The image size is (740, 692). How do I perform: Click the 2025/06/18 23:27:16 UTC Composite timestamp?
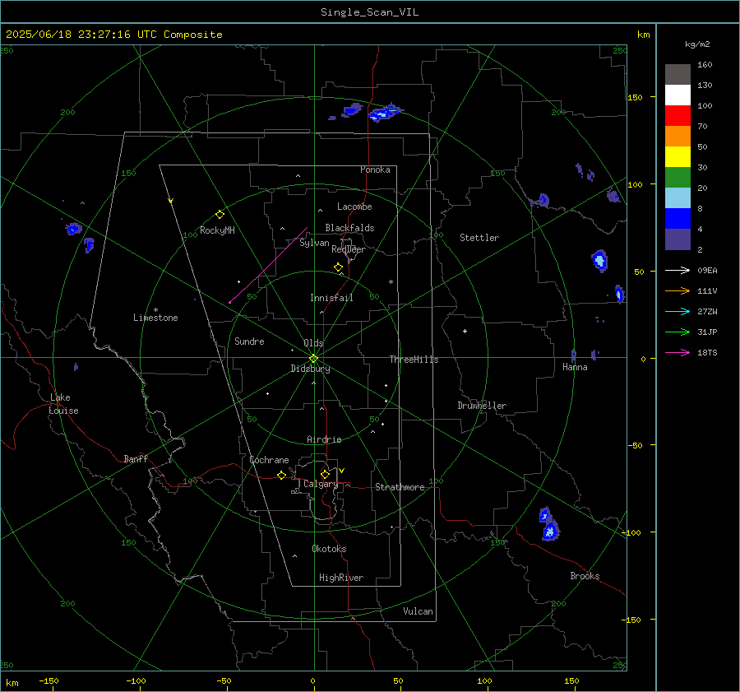[x=113, y=35]
